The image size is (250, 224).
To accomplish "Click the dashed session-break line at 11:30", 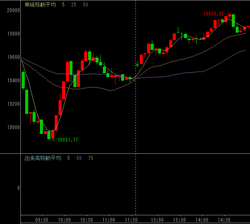I will pos(136,107).
